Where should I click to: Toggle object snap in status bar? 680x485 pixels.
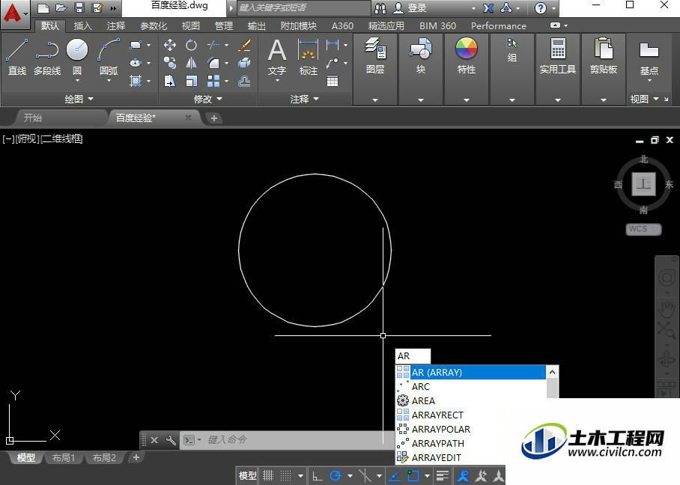point(413,476)
